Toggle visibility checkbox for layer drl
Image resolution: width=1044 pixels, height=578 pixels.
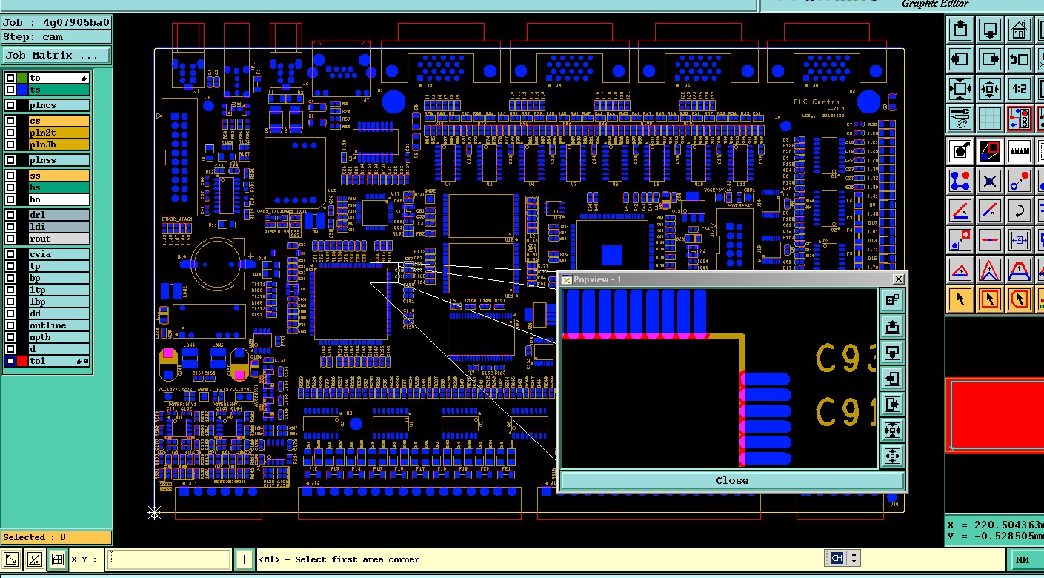pos(10,215)
